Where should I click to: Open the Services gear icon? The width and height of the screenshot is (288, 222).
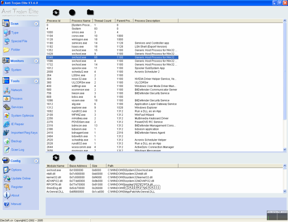(x=7, y=107)
